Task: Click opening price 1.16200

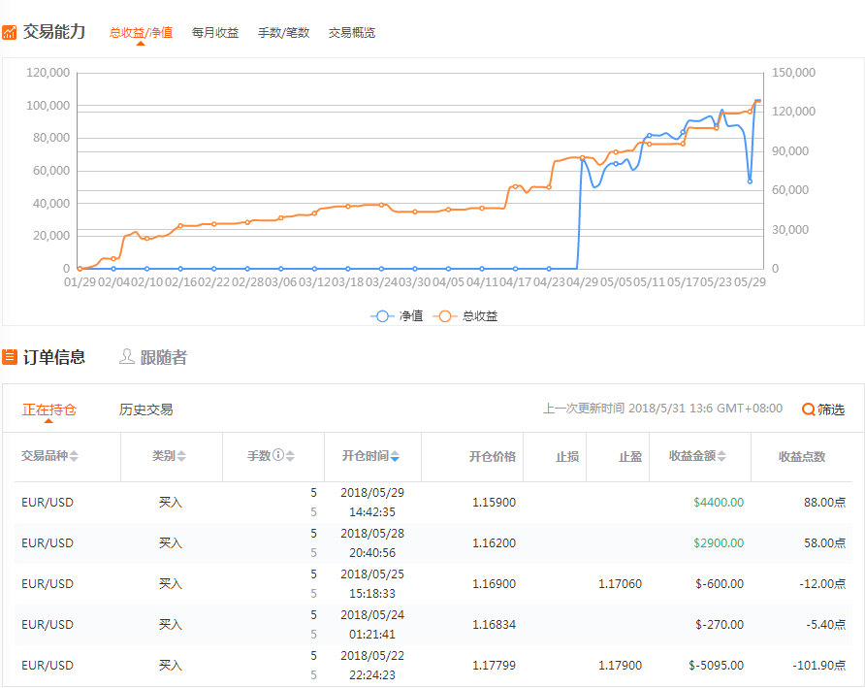Action: [x=494, y=543]
